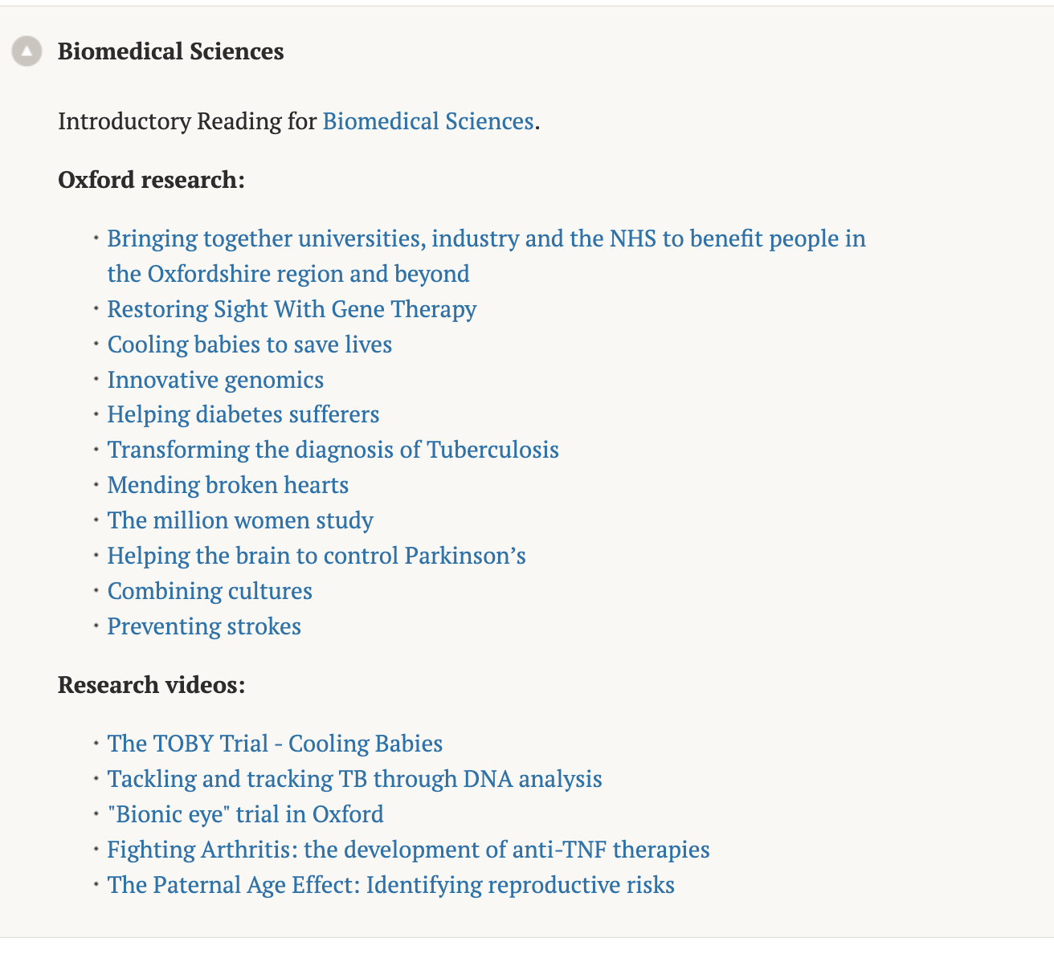Open Fighting Arthritis anti-TNF therapies video link
1054x954 pixels.
pos(409,850)
